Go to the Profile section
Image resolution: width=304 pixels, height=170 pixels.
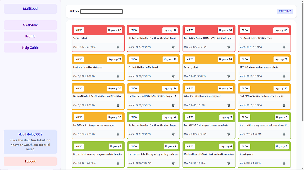[30, 36]
